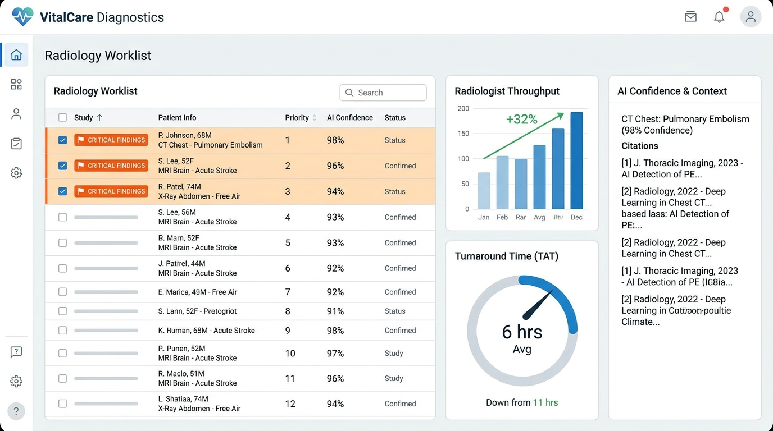Image resolution: width=773 pixels, height=431 pixels.
Task: Toggle the select-all header checkbox
Action: (x=62, y=118)
